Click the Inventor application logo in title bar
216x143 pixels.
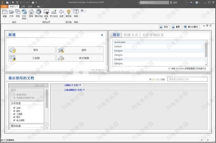coord(2,2)
